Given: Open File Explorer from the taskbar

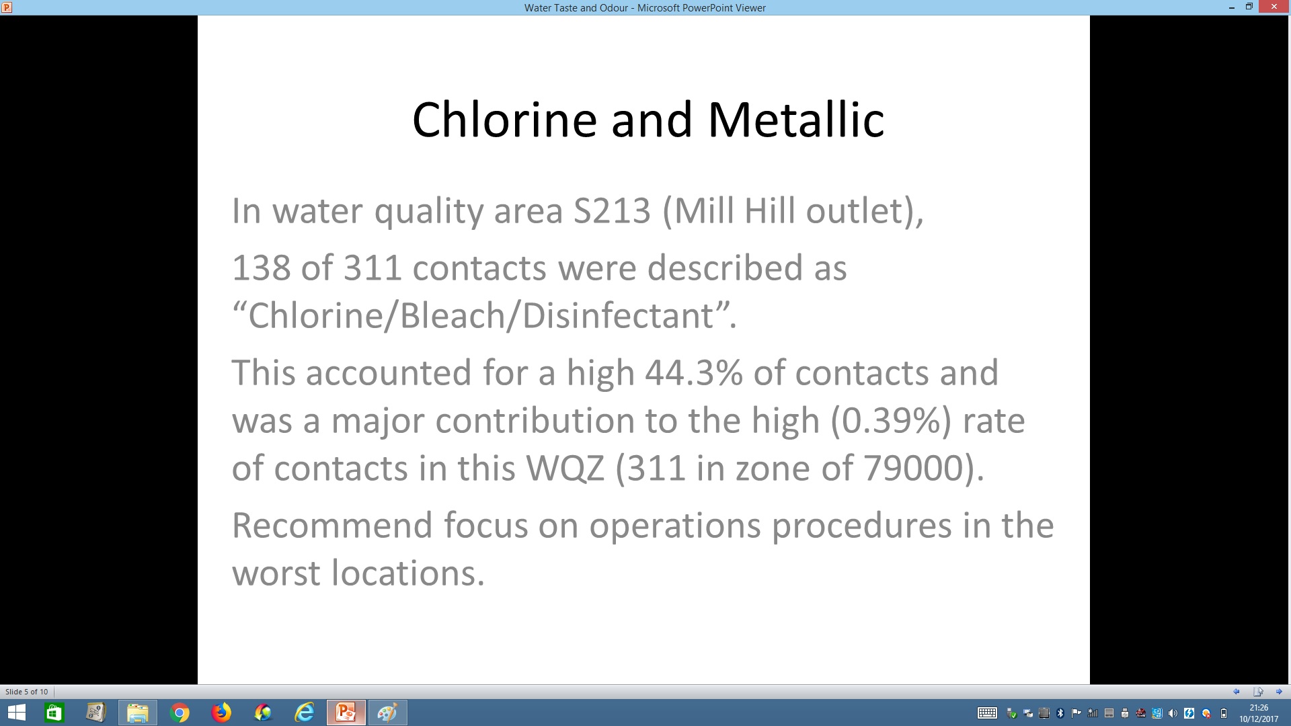Looking at the screenshot, I should (138, 713).
